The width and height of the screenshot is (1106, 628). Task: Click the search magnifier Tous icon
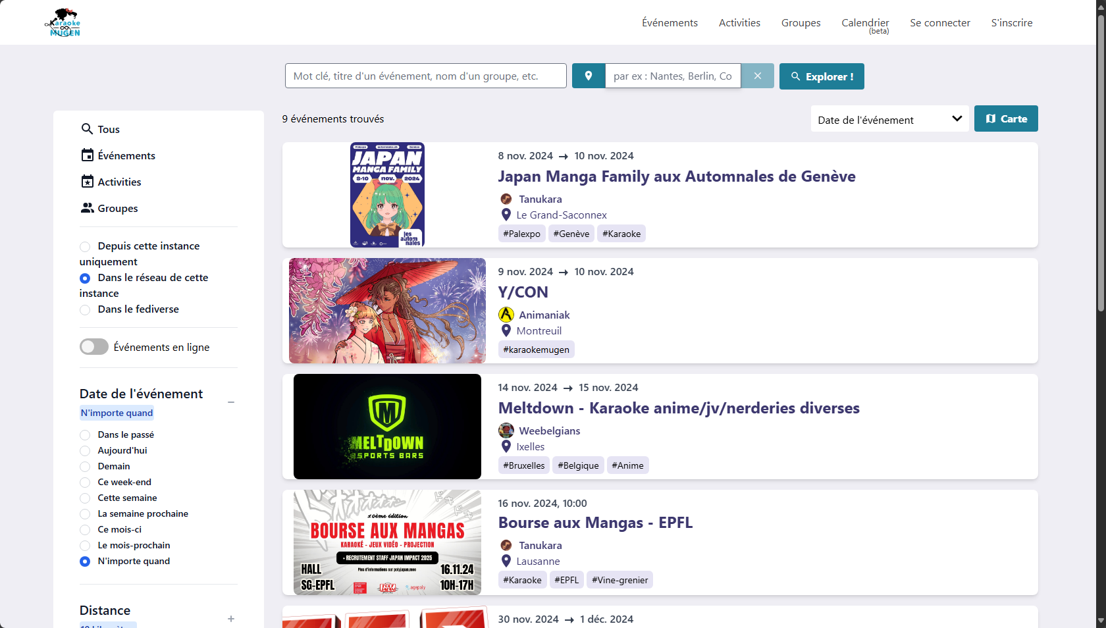pos(87,129)
